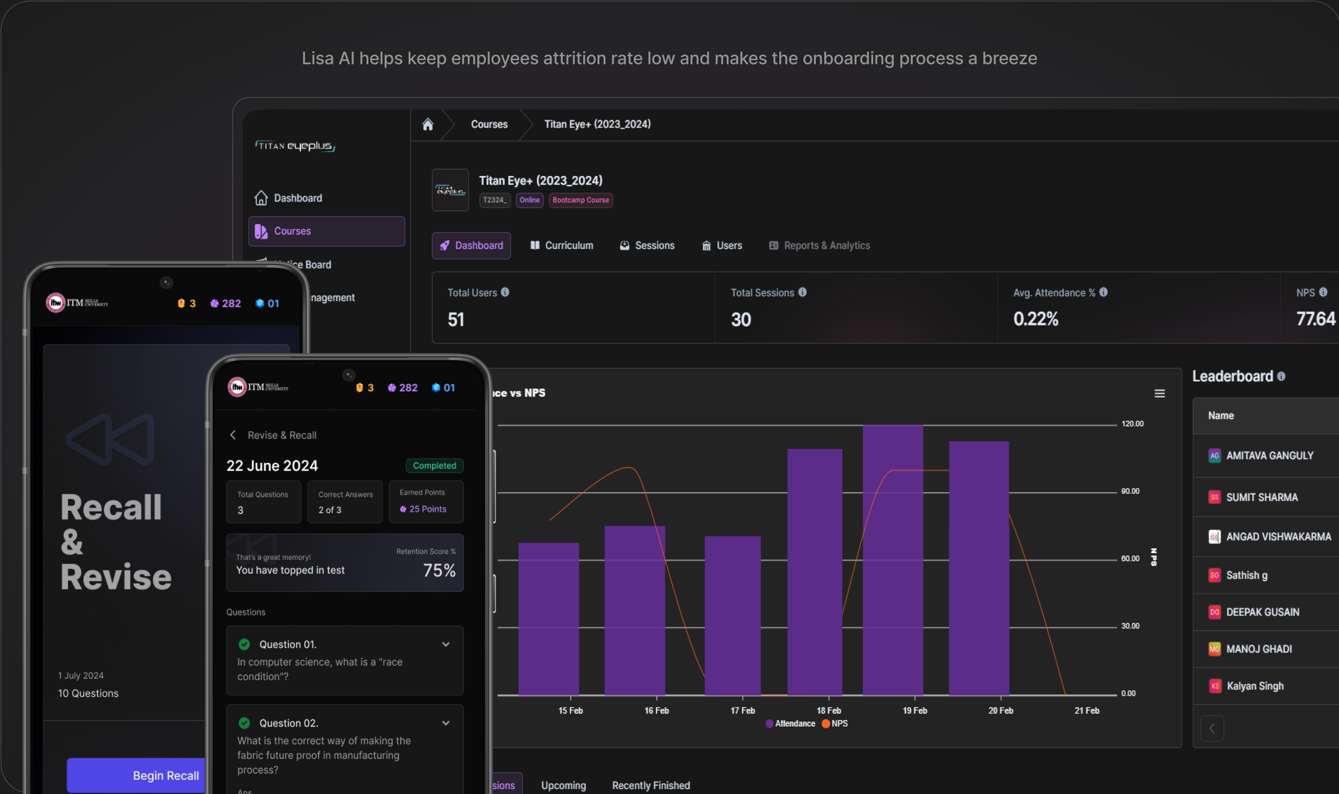This screenshot has height=794, width=1339.
Task: Switch to the Upcoming sessions tab
Action: pos(563,786)
